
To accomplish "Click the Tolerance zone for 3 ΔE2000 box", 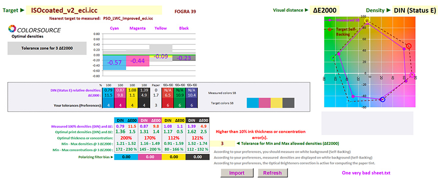I will coord(47,48).
